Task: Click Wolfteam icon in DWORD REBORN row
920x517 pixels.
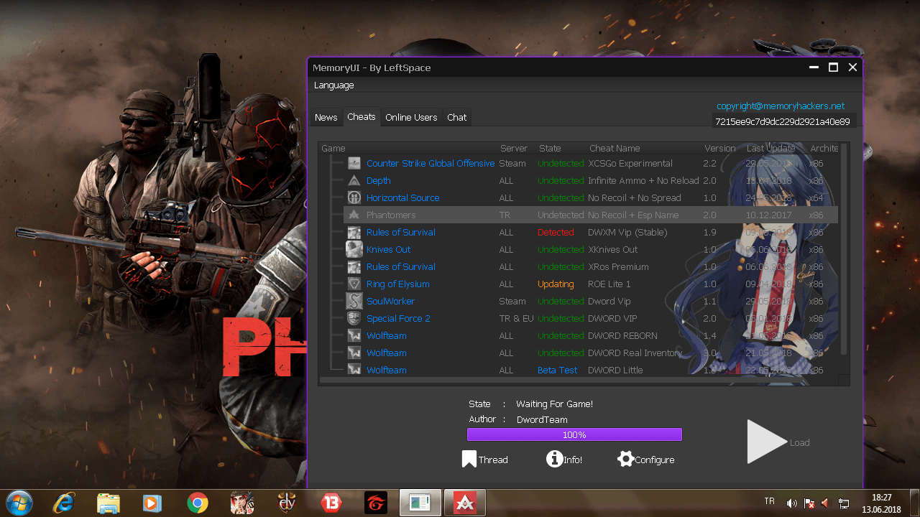Action: [354, 336]
